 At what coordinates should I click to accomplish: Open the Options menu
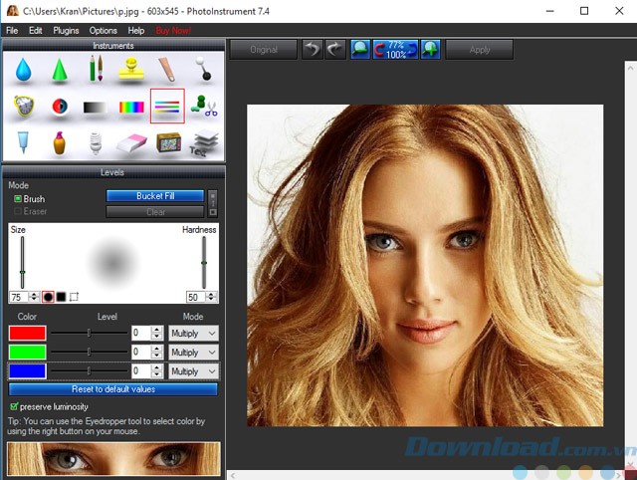pyautogui.click(x=103, y=31)
